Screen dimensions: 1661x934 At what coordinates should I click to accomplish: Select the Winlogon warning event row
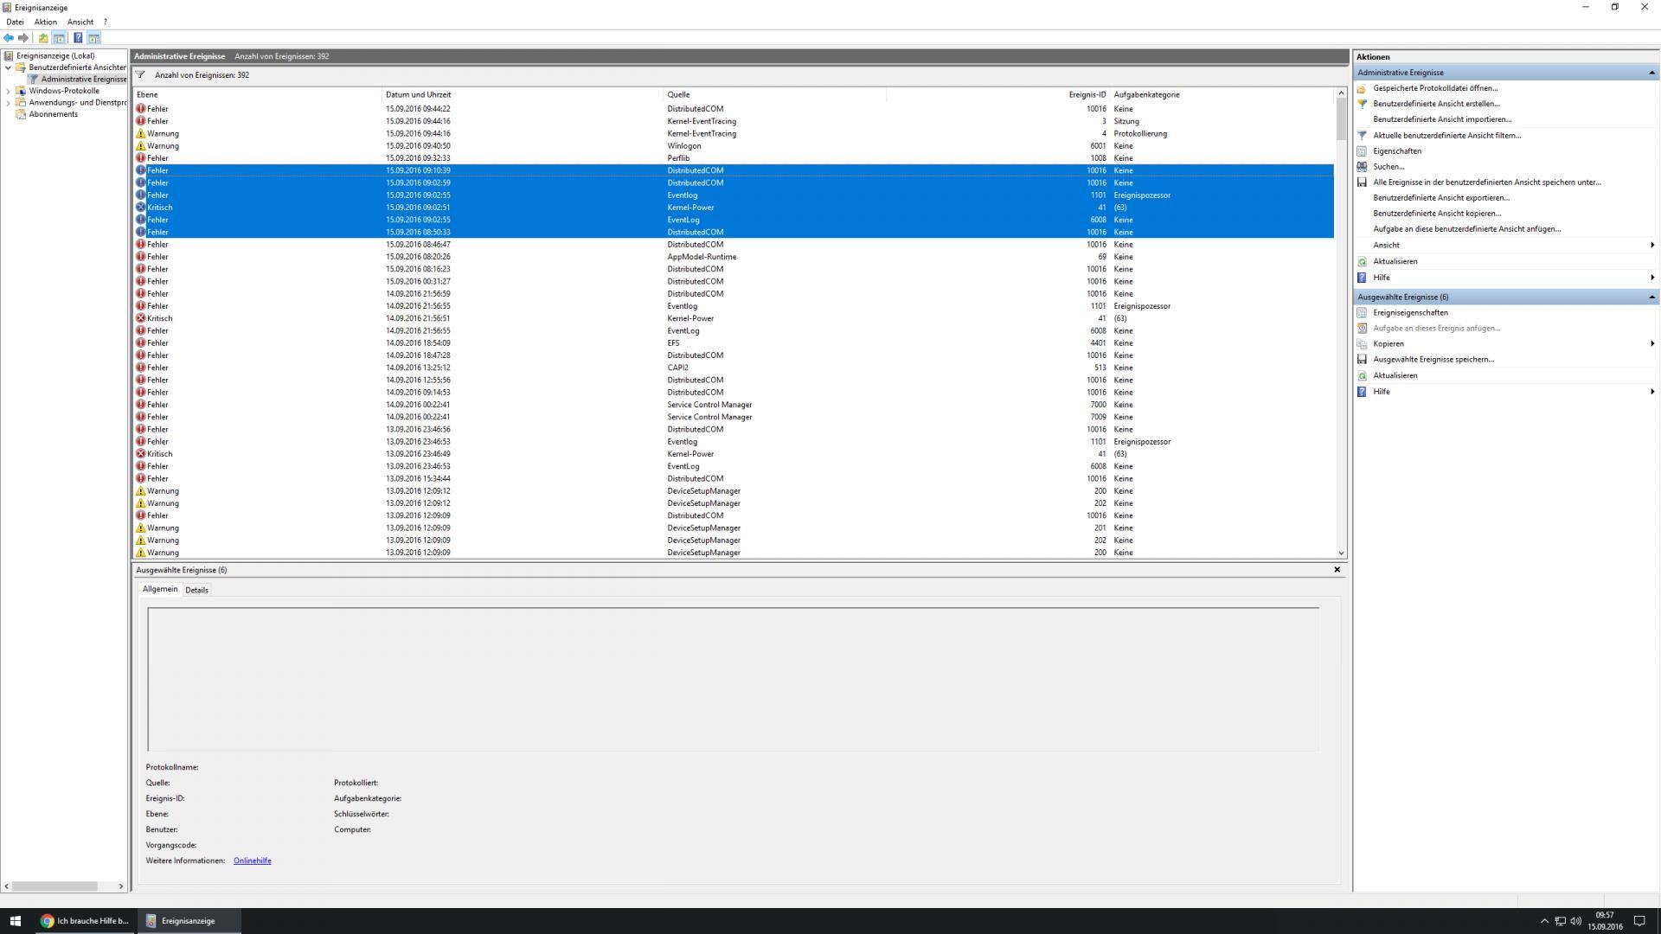click(734, 146)
